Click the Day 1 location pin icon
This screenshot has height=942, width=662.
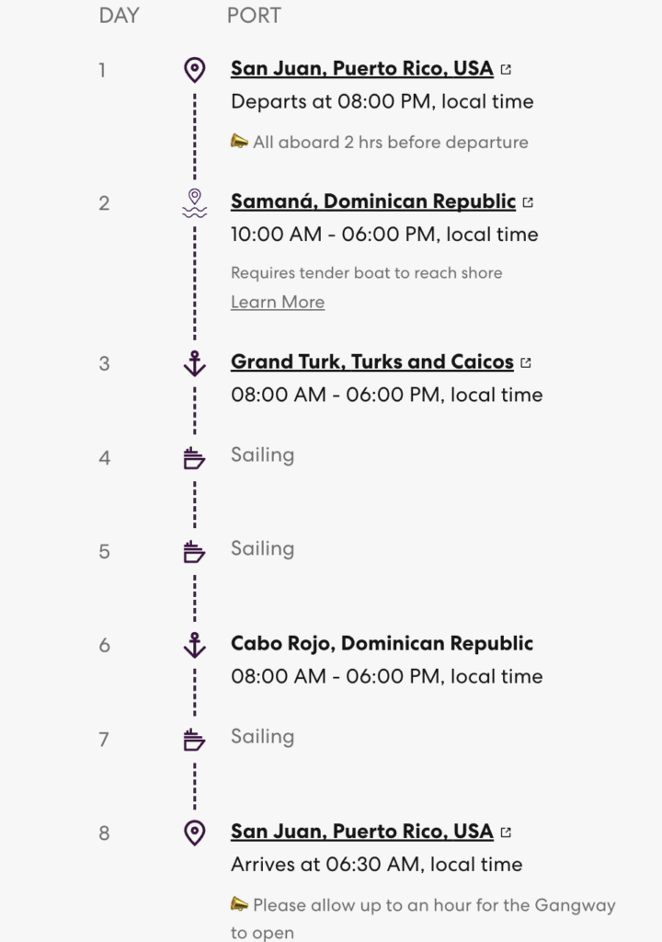click(x=194, y=70)
